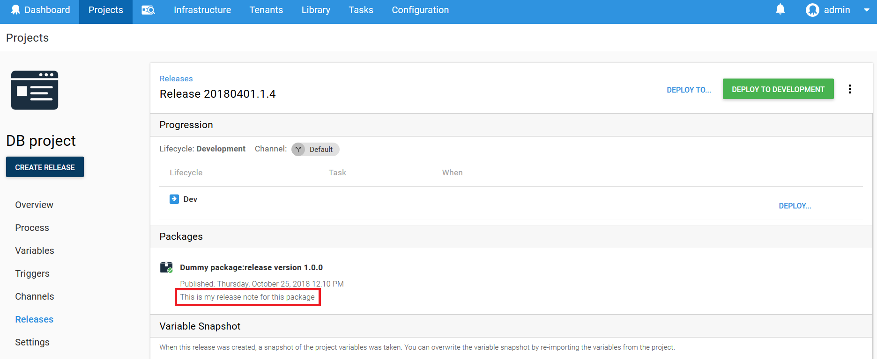Click the Dashboard octopus icon
This screenshot has height=359, width=877.
tap(15, 10)
